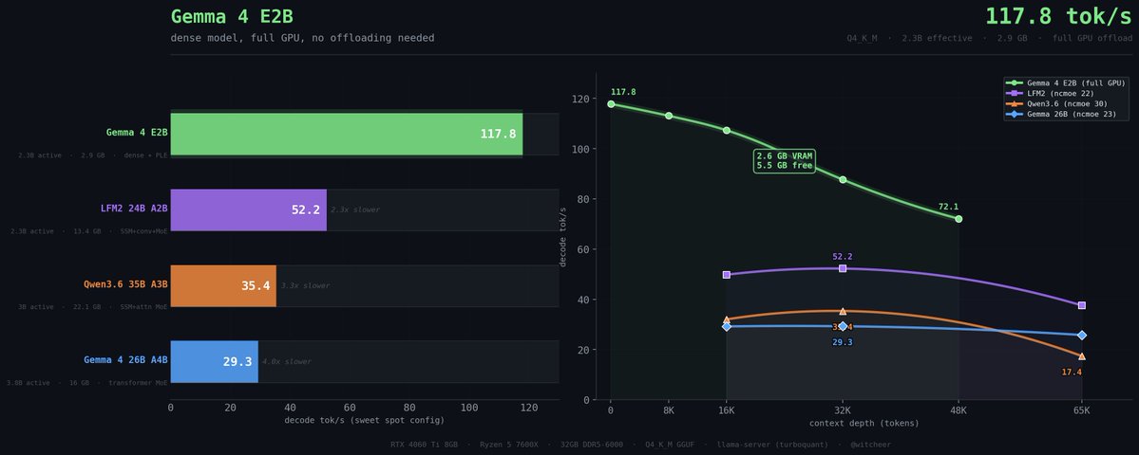Click the green data point at 32K context
Screen dimensions: 1139x455
pos(843,180)
